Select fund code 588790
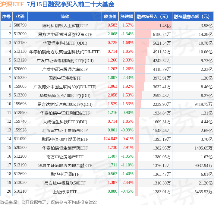 click(20, 25)
